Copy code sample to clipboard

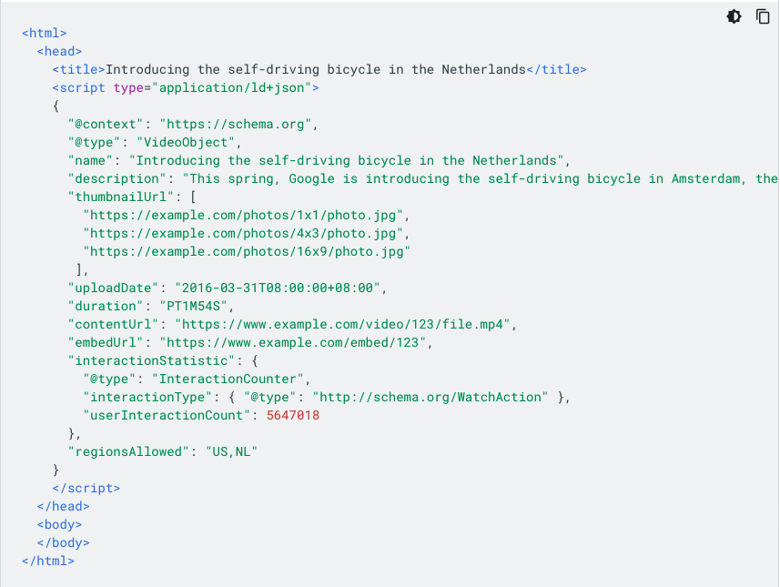coord(763,16)
